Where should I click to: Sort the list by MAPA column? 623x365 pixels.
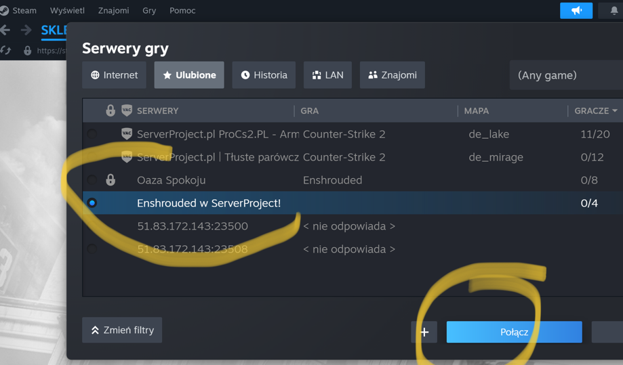tap(477, 110)
